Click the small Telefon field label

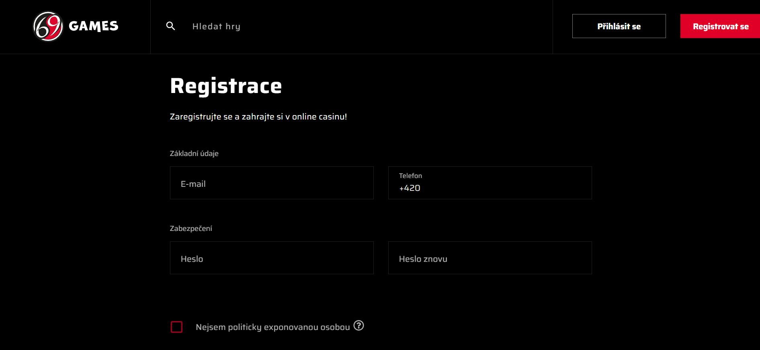pos(410,176)
